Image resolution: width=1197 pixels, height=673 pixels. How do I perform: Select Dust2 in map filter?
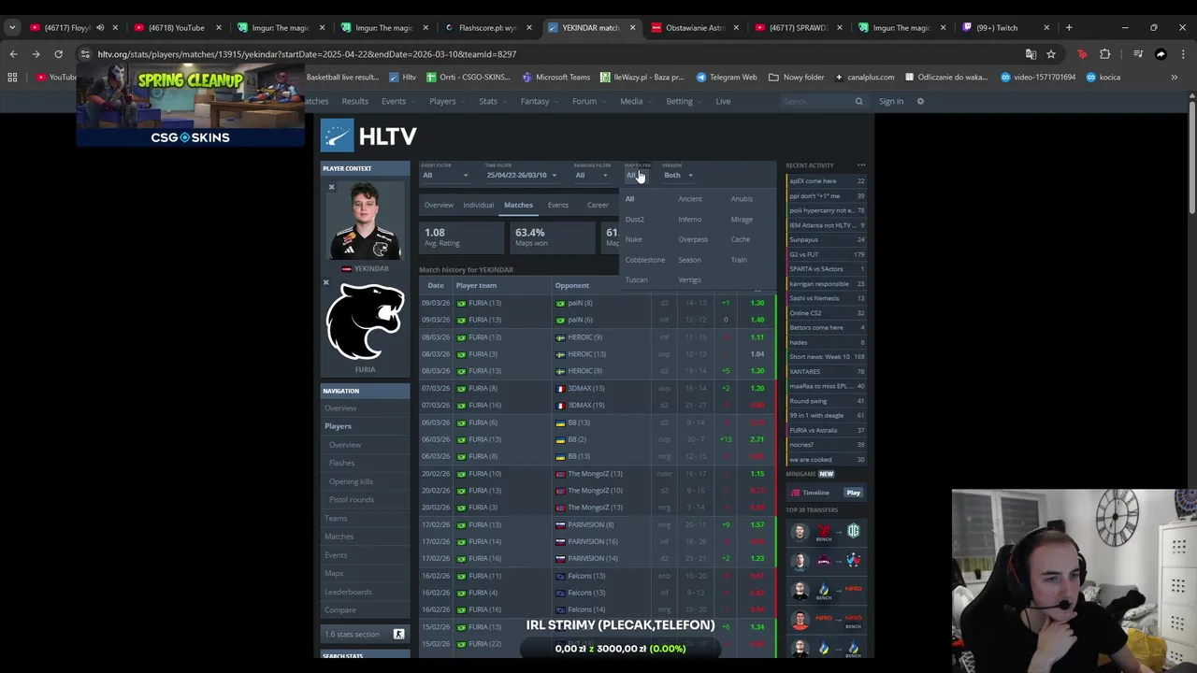[634, 219]
